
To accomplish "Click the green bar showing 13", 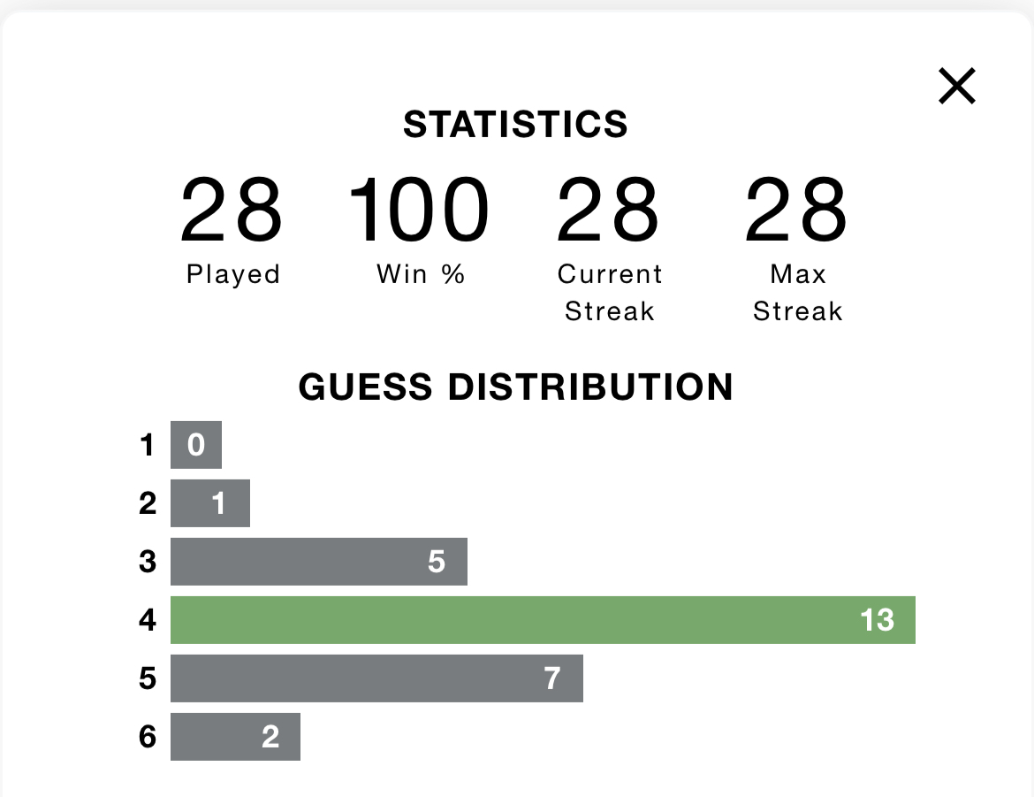I will point(543,620).
